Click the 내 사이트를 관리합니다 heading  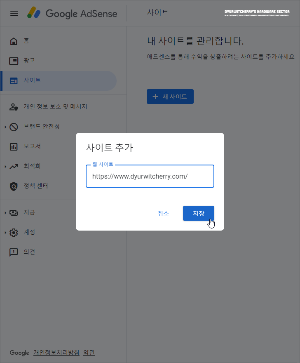point(195,41)
